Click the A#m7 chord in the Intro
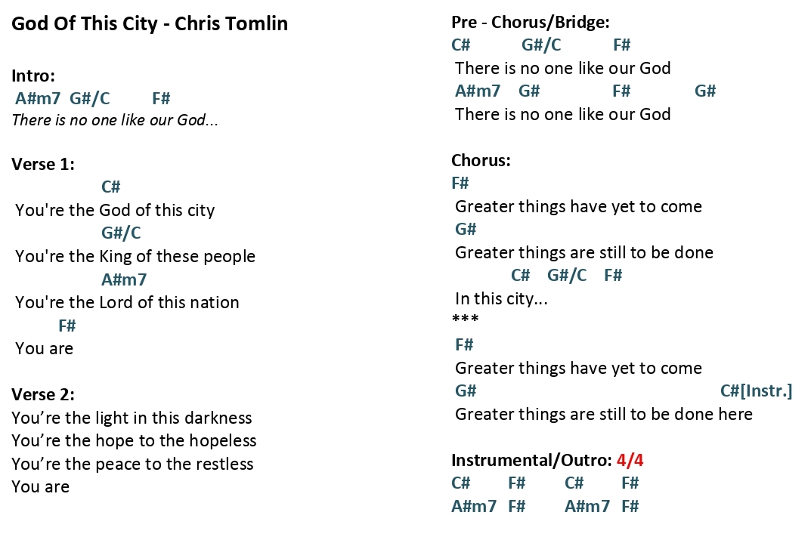Image resolution: width=811 pixels, height=534 pixels. coord(38,98)
